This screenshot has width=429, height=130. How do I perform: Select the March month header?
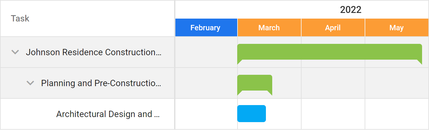point(269,28)
